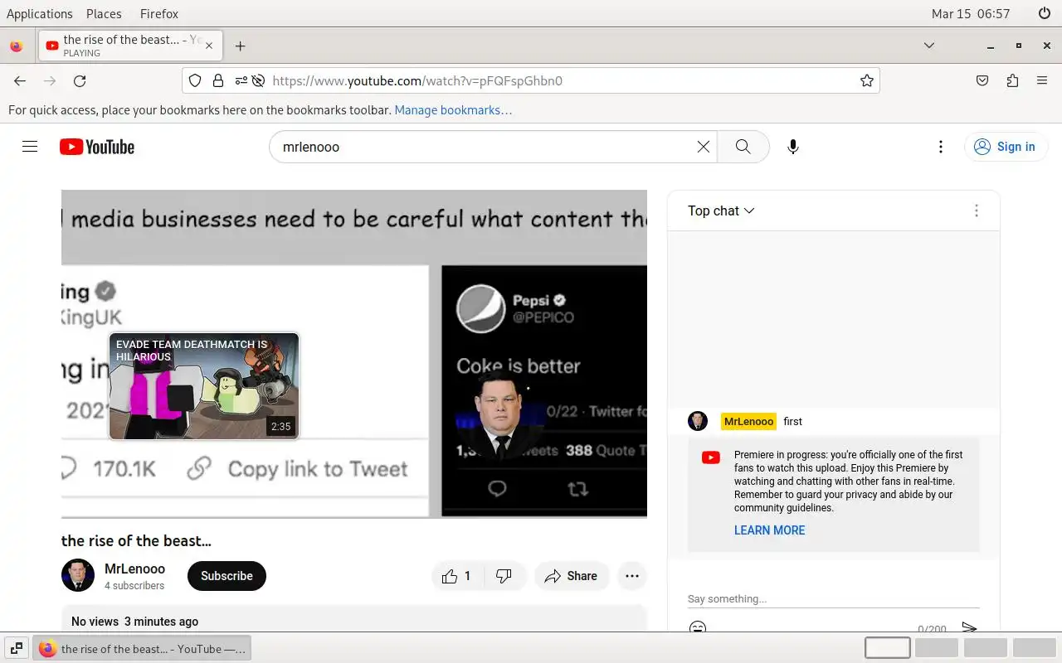Open the system power menu icon

click(1045, 13)
